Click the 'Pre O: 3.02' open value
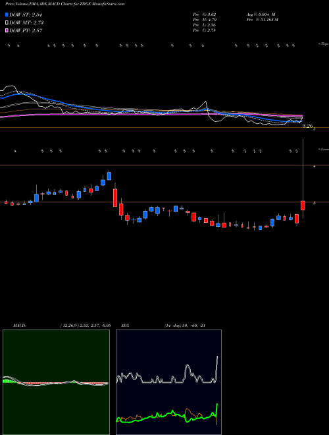Screen dimensions: 329x435 coord(205,14)
